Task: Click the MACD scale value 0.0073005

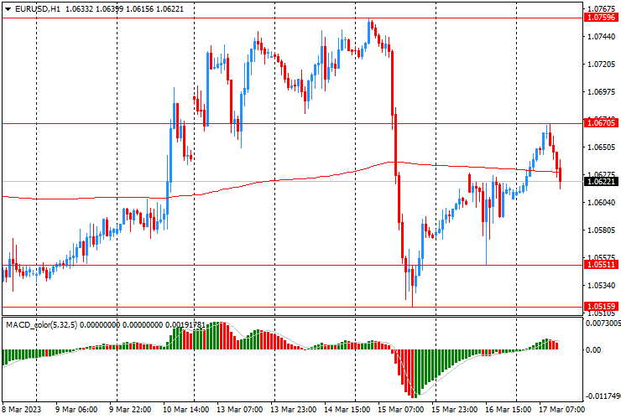Action: click(603, 323)
